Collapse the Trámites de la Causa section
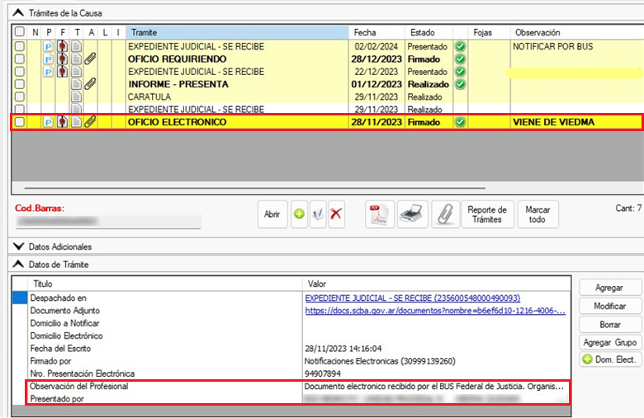Image resolution: width=644 pixels, height=418 pixels. point(19,13)
